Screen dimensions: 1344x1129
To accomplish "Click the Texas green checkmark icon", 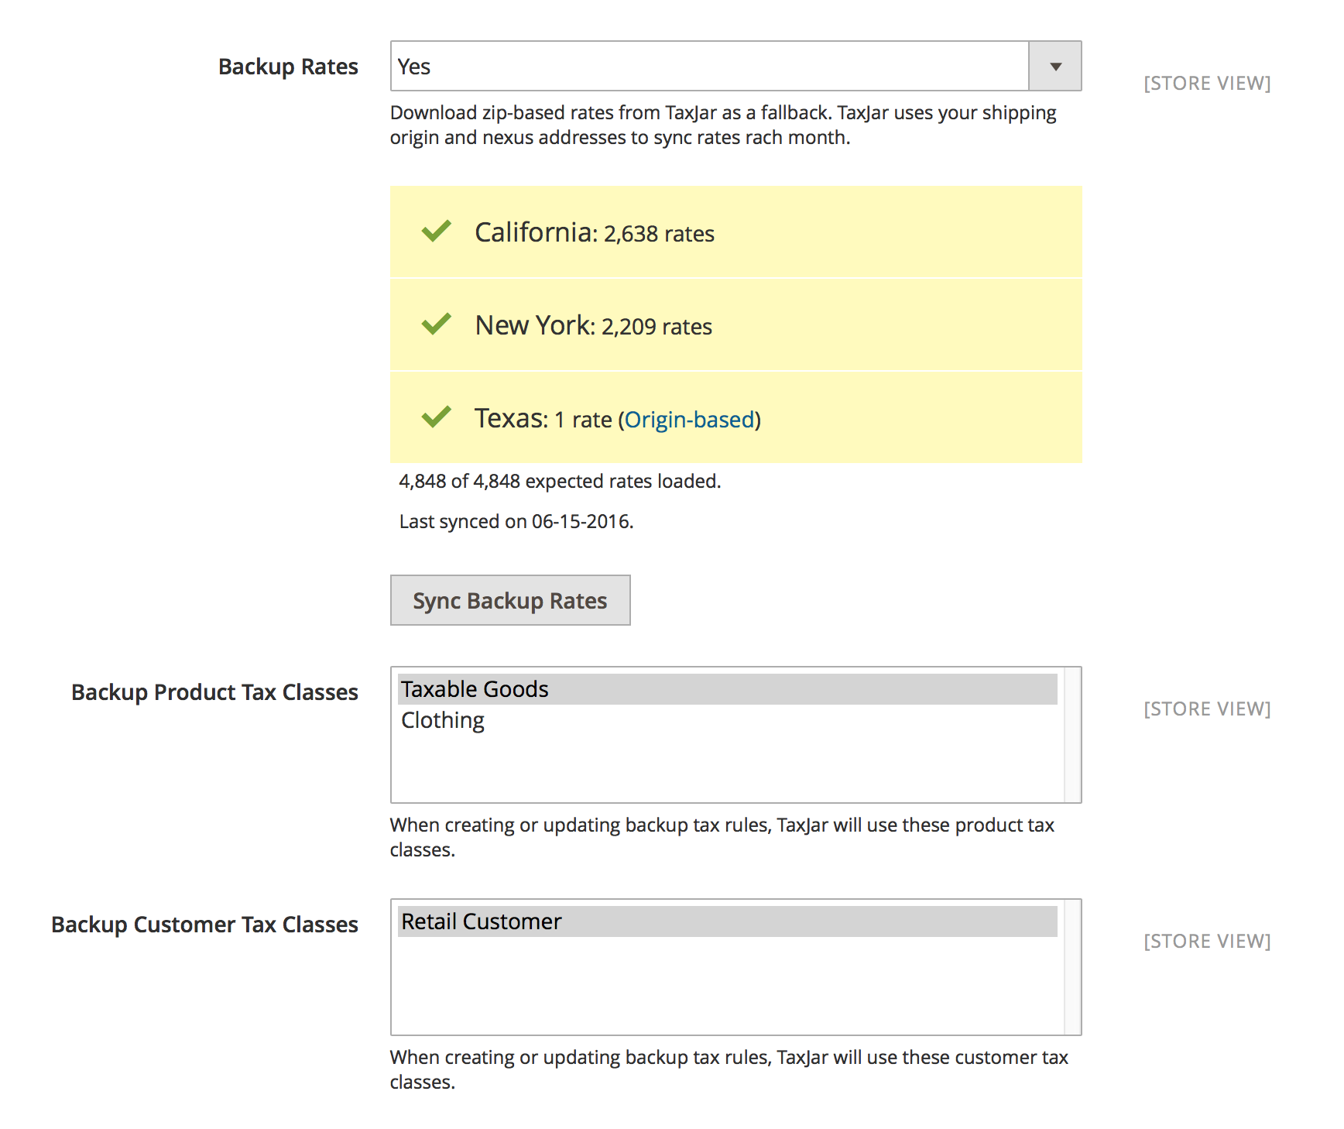I will click(x=437, y=417).
